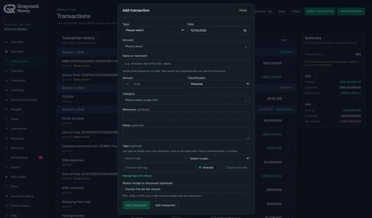This screenshot has width=372, height=218.
Task: Open the Sort dropdown in Transaction history
Action: [x=285, y=40]
